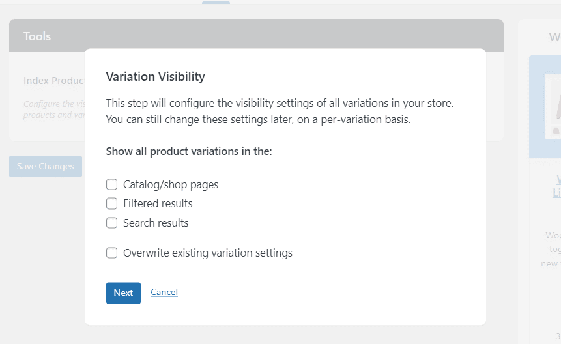Click the Next button

tap(123, 293)
